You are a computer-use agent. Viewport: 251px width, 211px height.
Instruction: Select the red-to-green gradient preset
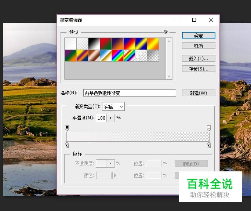click(x=106, y=44)
